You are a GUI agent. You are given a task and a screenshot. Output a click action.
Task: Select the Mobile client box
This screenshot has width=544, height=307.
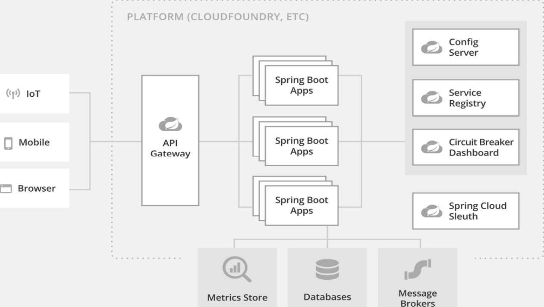35,142
